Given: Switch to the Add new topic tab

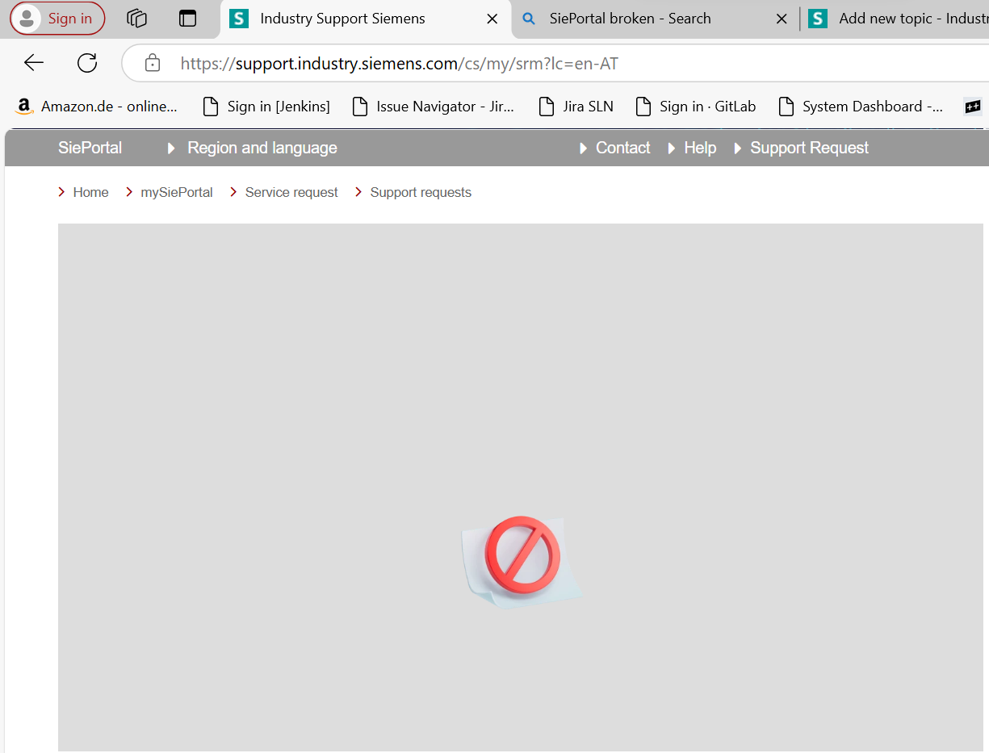Looking at the screenshot, I should pos(895,19).
